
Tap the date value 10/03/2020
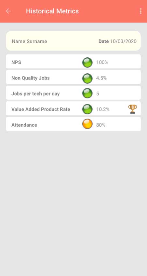point(123,41)
